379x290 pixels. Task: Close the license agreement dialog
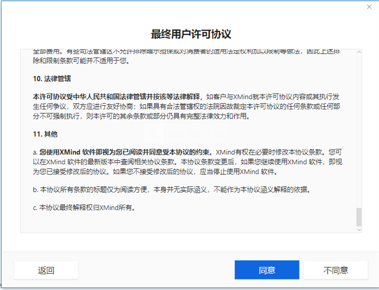point(369,7)
